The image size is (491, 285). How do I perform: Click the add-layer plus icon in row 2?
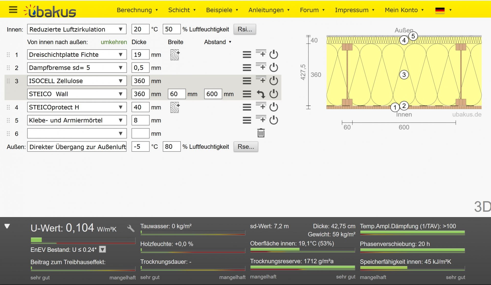[261, 67]
